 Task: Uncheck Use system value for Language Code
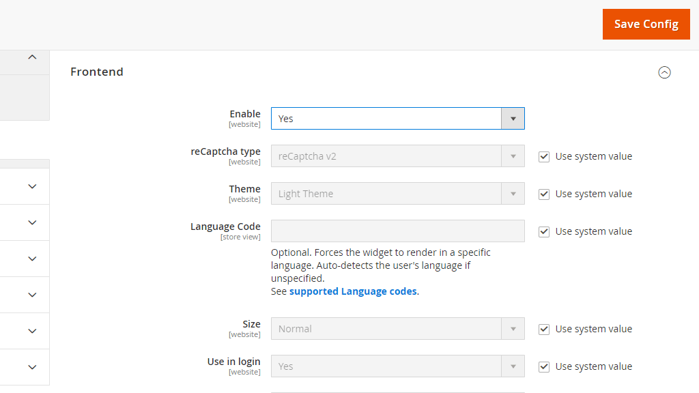(x=544, y=231)
